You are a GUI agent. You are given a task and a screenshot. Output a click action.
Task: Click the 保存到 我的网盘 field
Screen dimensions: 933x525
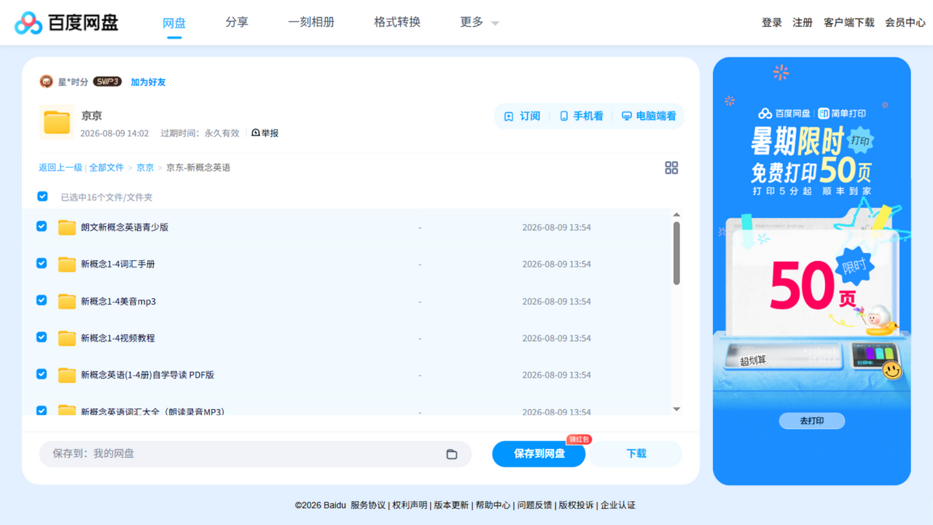point(255,454)
